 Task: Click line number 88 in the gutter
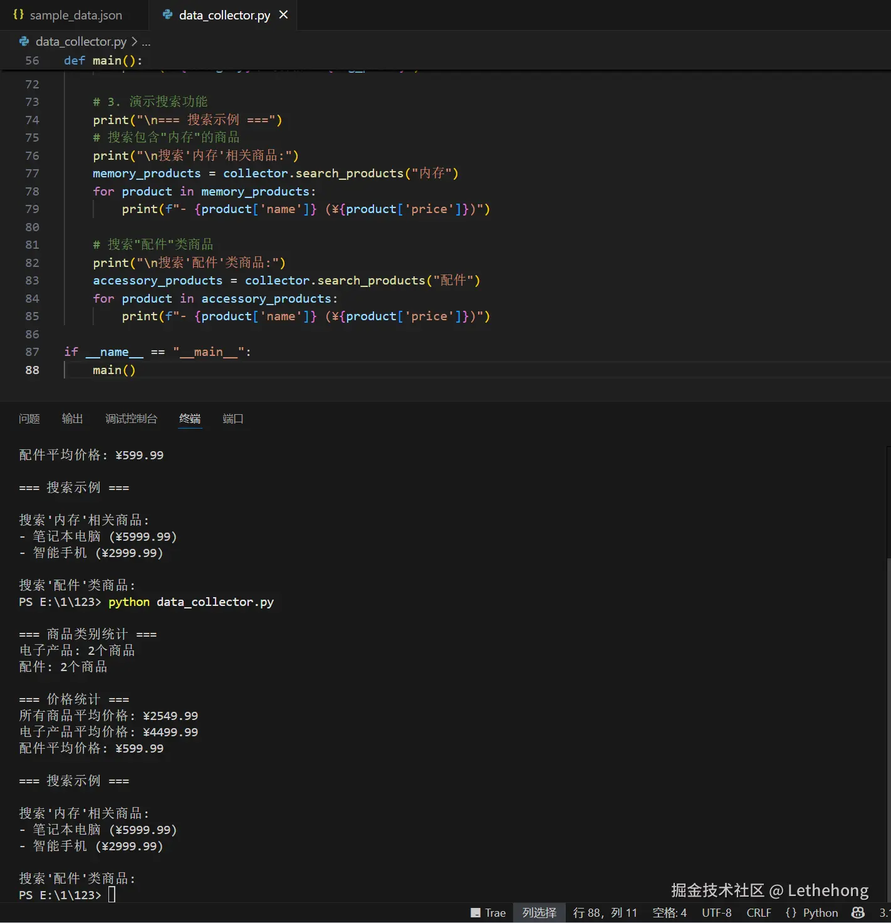pos(32,370)
